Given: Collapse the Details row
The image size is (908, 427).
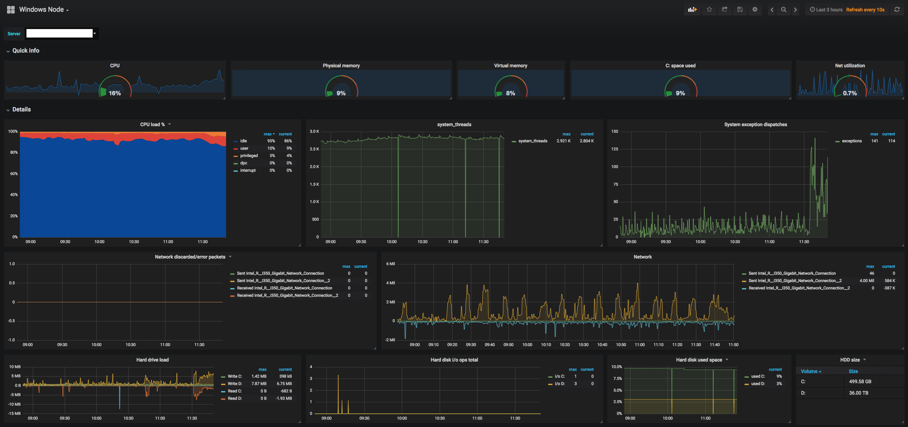Looking at the screenshot, I should pos(21,110).
